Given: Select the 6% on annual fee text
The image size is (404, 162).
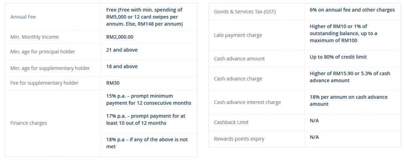Looking at the screenshot, I should tap(352, 10).
